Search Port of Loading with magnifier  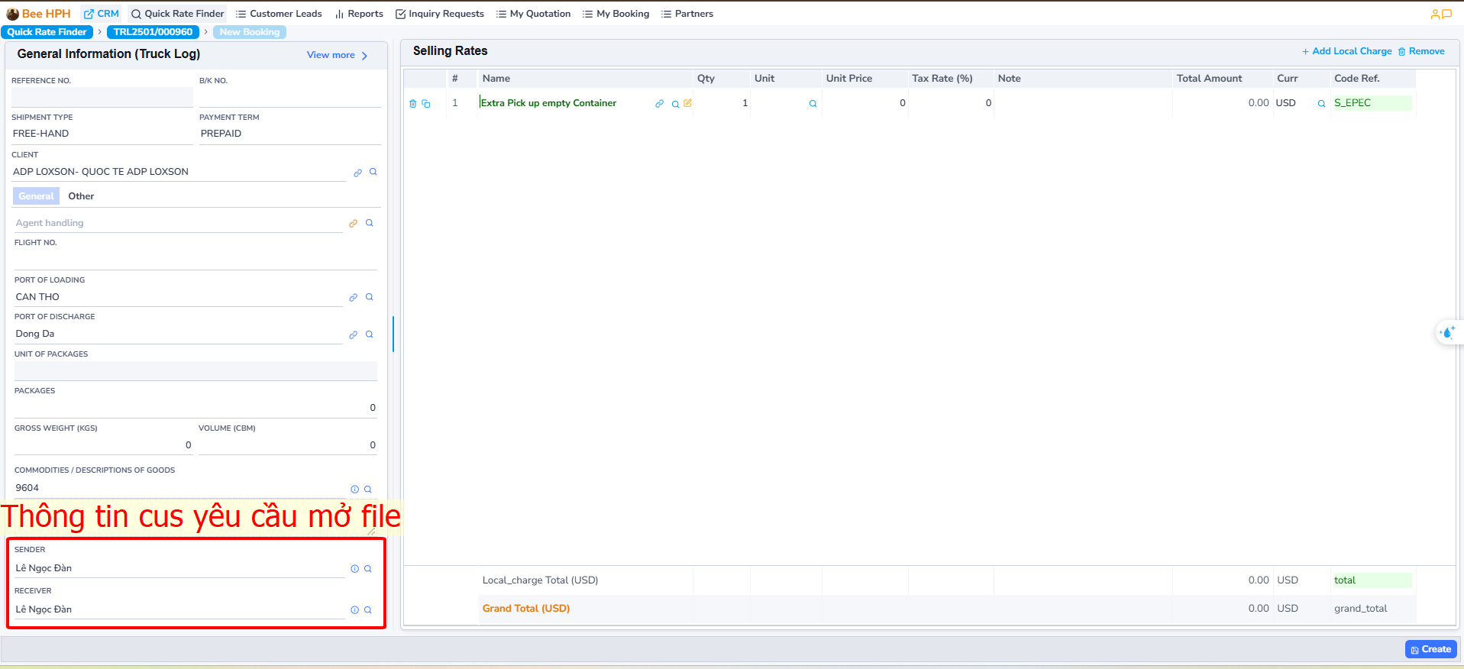pyautogui.click(x=370, y=297)
